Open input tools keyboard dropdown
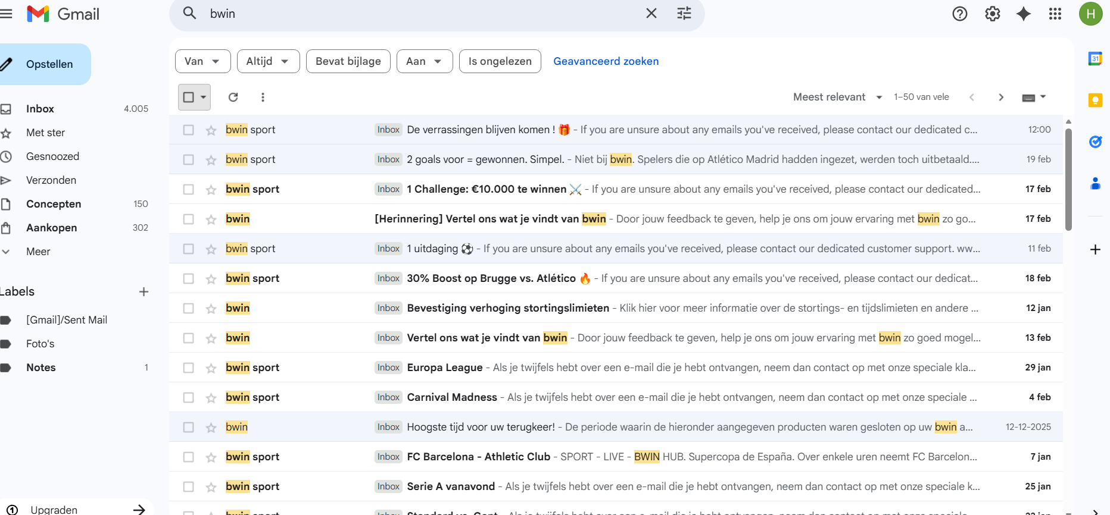1110x515 pixels. coord(1034,97)
